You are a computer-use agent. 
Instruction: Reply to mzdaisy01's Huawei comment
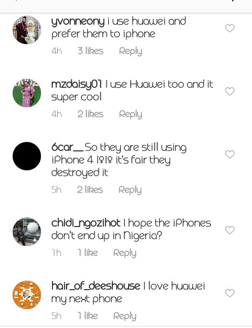point(131,115)
